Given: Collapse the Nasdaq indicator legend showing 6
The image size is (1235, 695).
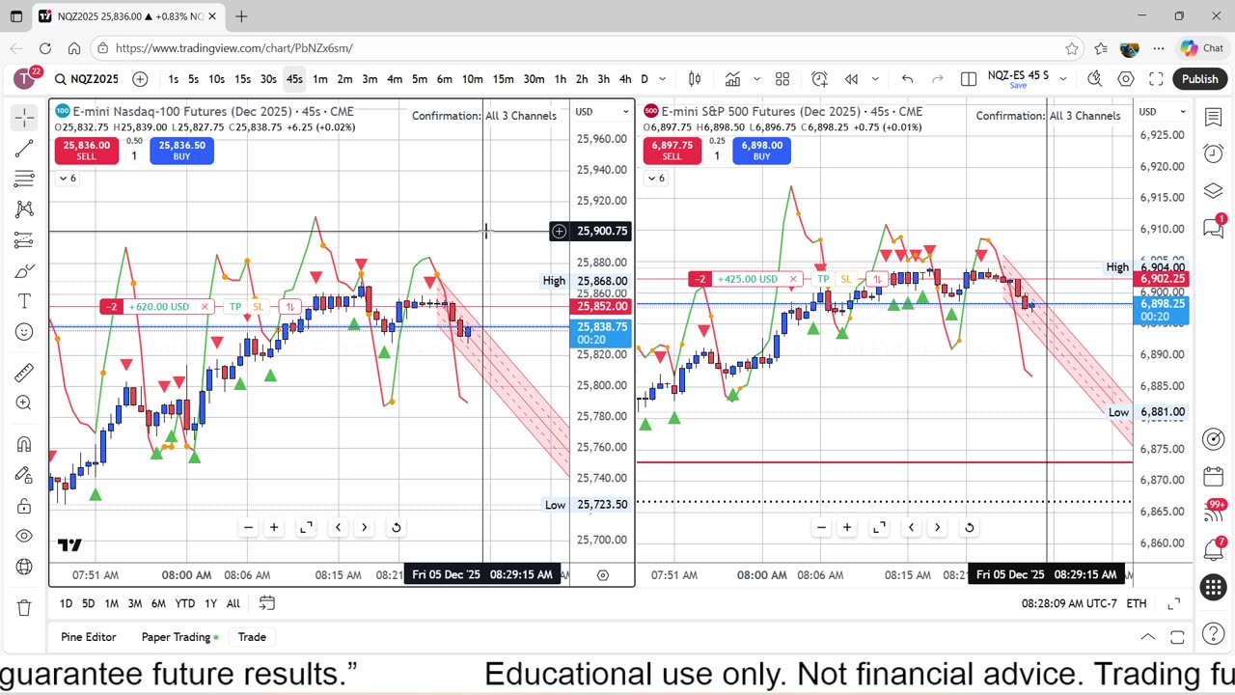Looking at the screenshot, I should [67, 178].
